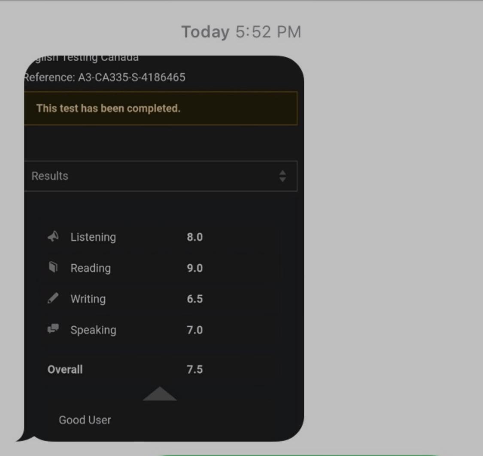Click the Results dropdown up-down arrows
The width and height of the screenshot is (483, 456).
coord(283,176)
